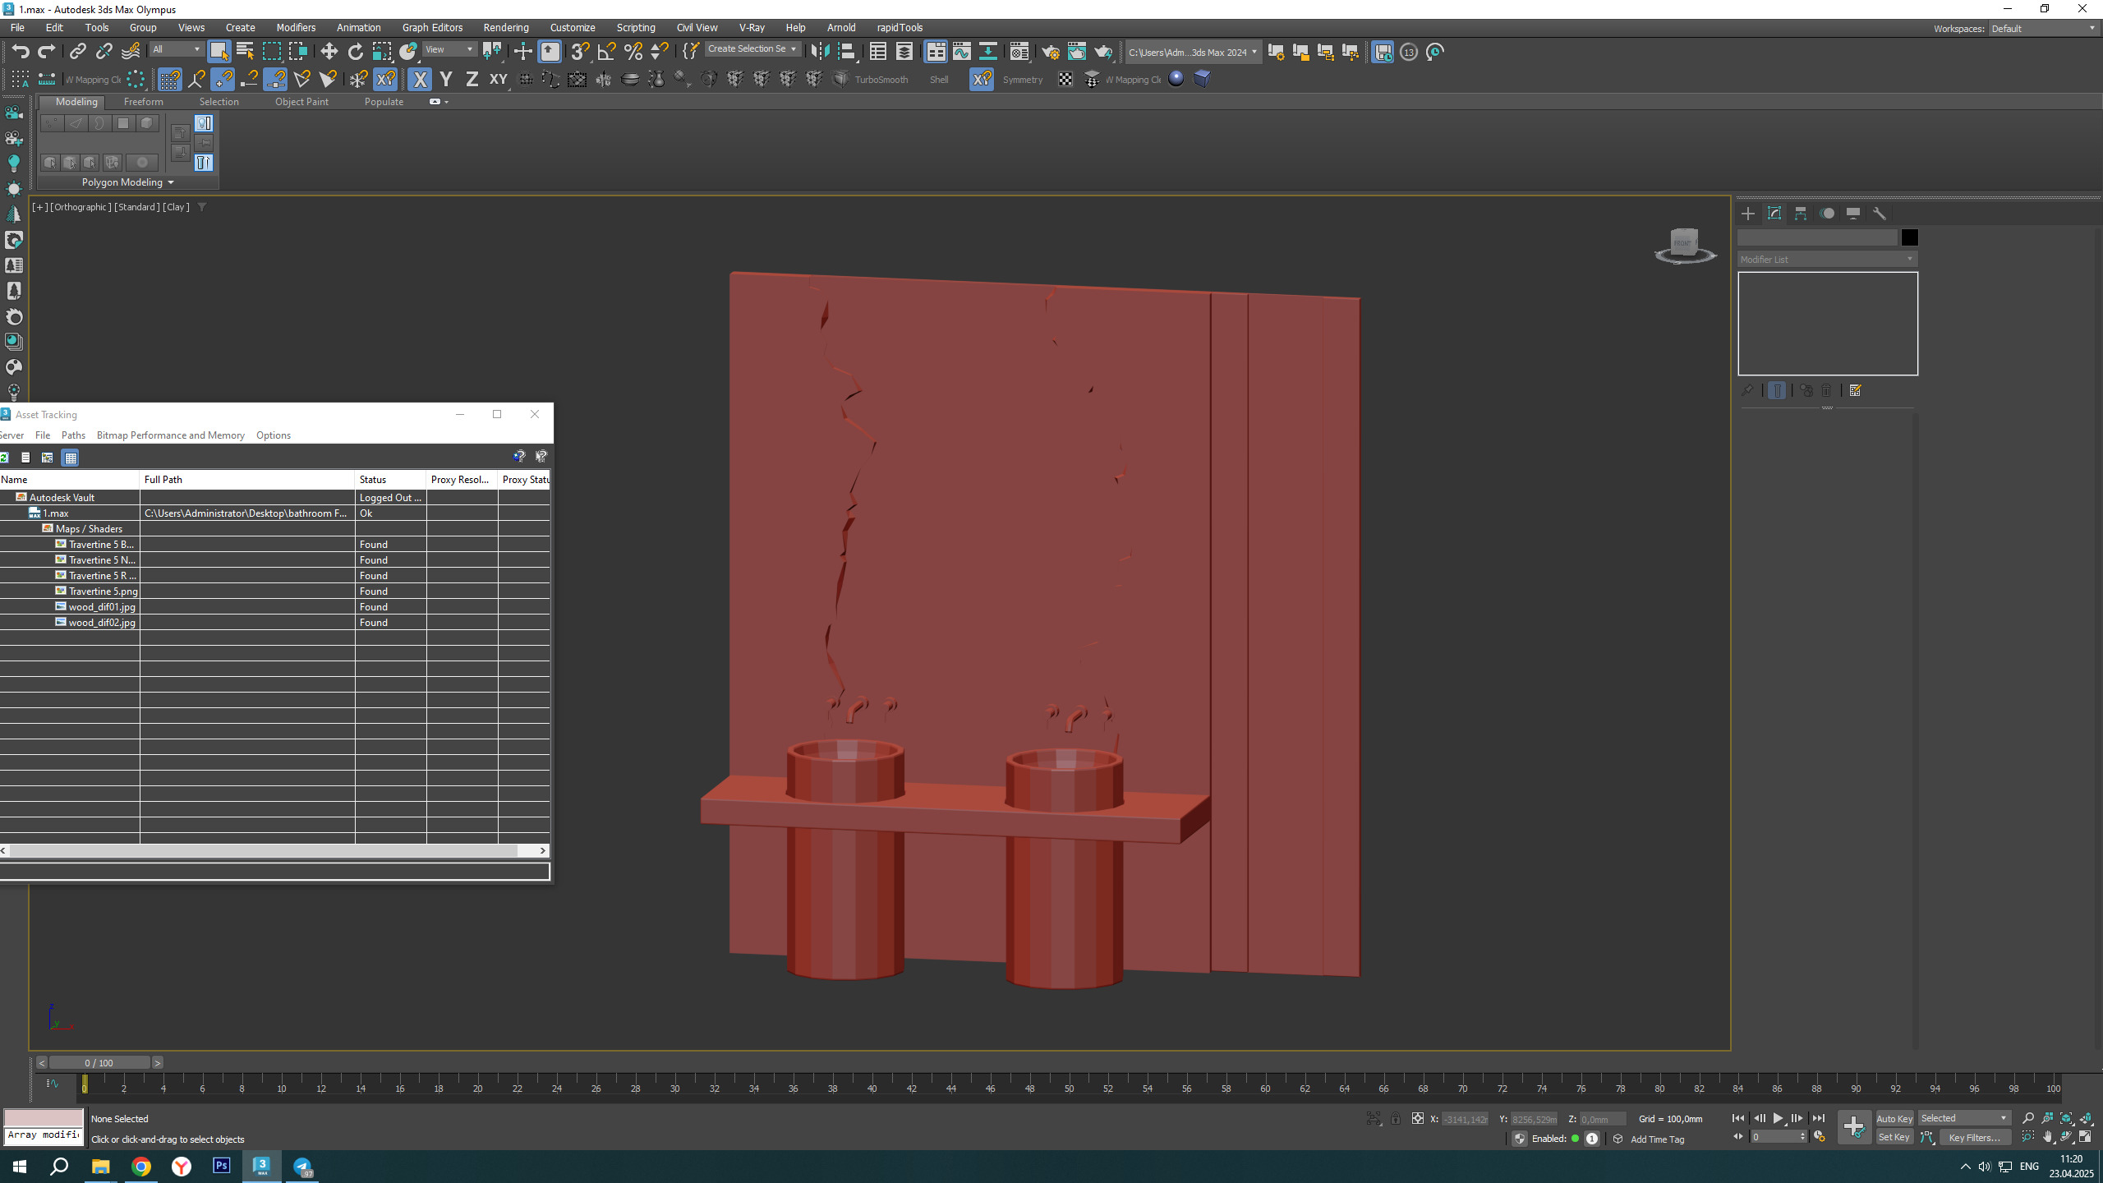The width and height of the screenshot is (2103, 1183).
Task: Toggle Angle Snap on the toolbar
Action: (606, 52)
